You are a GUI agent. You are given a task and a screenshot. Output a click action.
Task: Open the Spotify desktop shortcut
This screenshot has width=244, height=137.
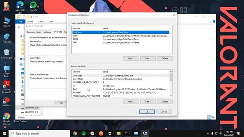point(33,6)
